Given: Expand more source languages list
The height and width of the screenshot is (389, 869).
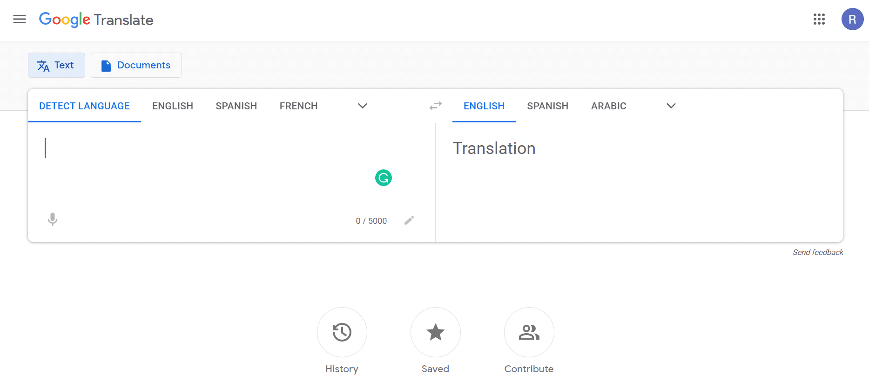Looking at the screenshot, I should click(363, 106).
